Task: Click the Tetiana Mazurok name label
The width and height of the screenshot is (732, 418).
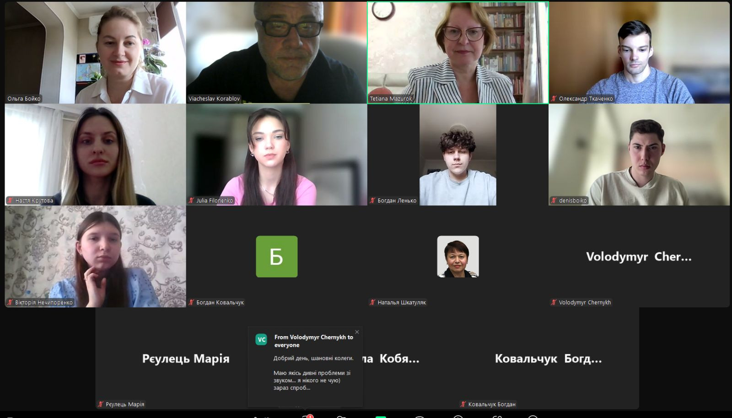Action: click(x=391, y=98)
